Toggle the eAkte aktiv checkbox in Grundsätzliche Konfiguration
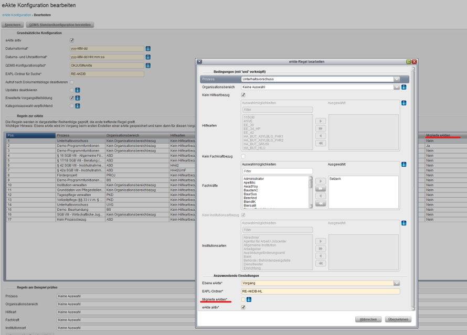The height and width of the screenshot is (335, 467). click(x=72, y=40)
